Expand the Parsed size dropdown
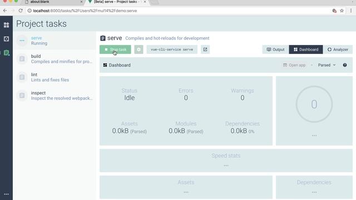This screenshot has width=356, height=200. point(327,65)
